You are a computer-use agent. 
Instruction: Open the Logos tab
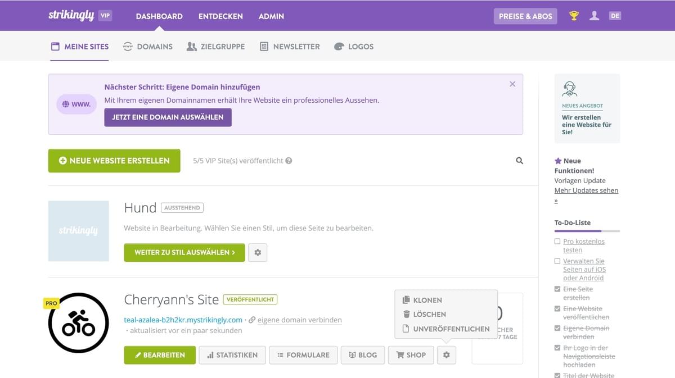coord(354,47)
